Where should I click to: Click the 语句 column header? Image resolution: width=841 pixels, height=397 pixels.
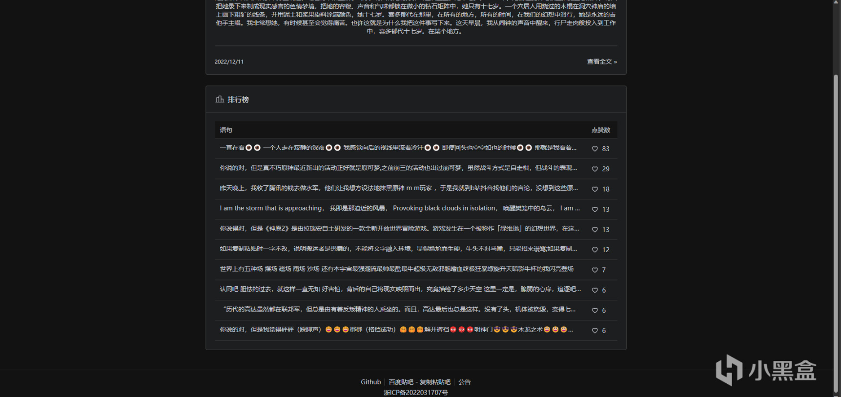pos(226,130)
